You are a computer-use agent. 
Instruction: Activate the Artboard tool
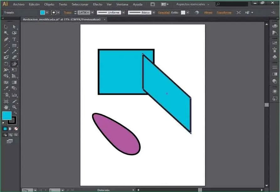6,101
